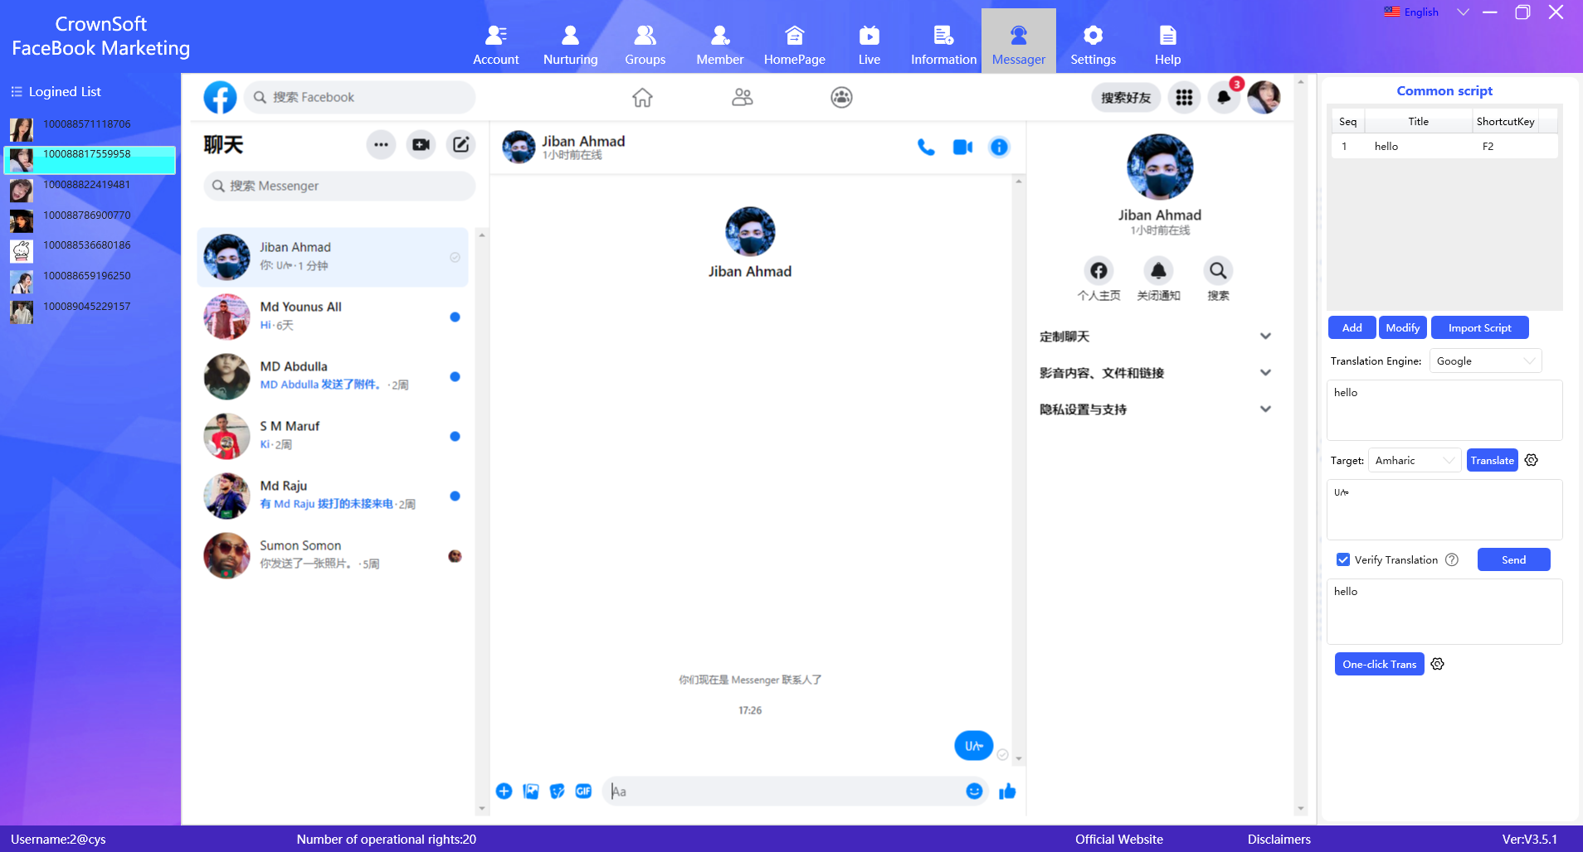Compose a new message
The width and height of the screenshot is (1583, 852).
coord(460,144)
